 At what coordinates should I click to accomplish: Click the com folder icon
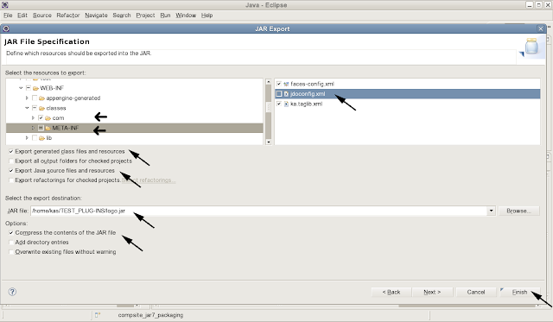click(x=48, y=118)
